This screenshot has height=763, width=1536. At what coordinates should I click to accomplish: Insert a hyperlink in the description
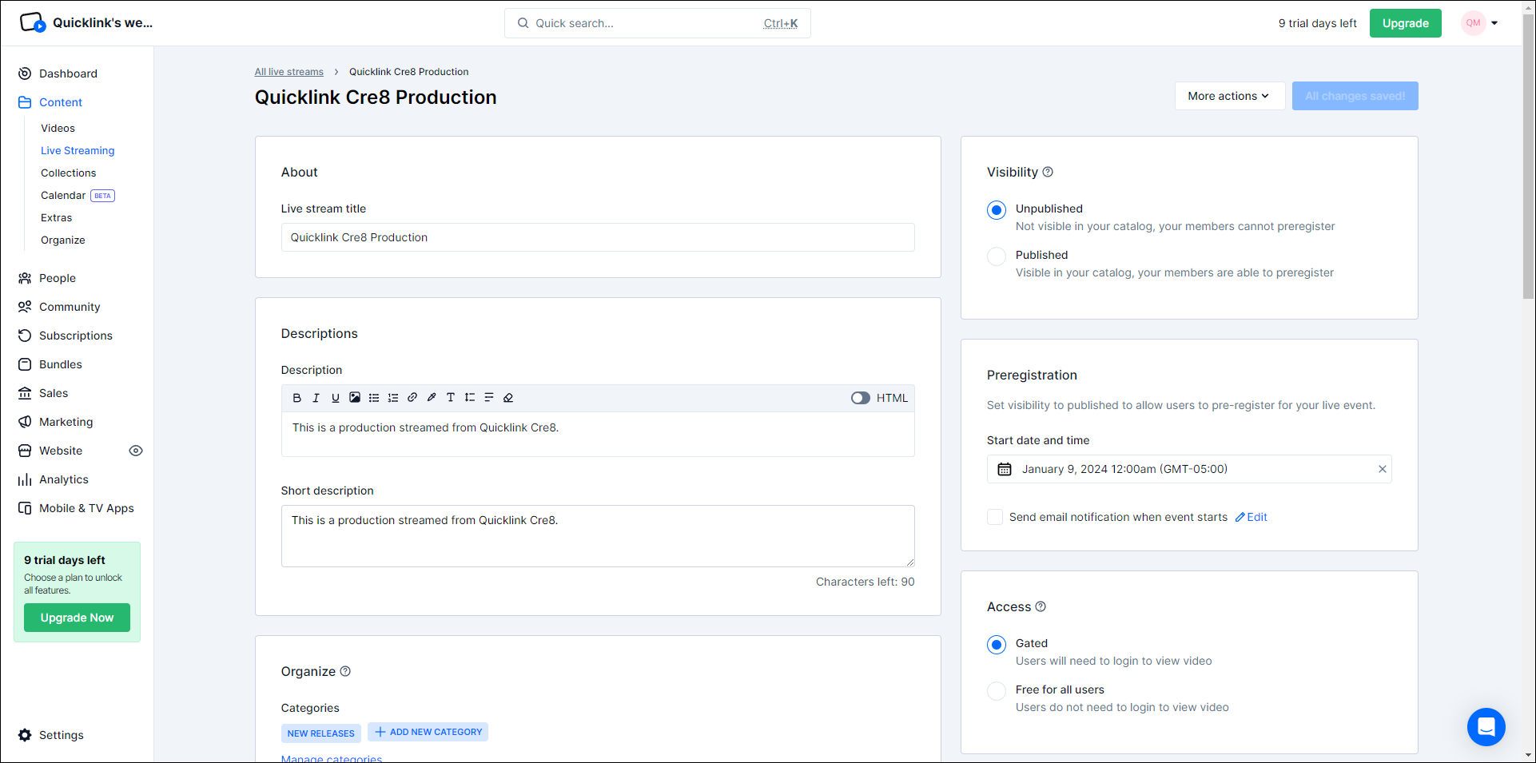[x=412, y=398]
